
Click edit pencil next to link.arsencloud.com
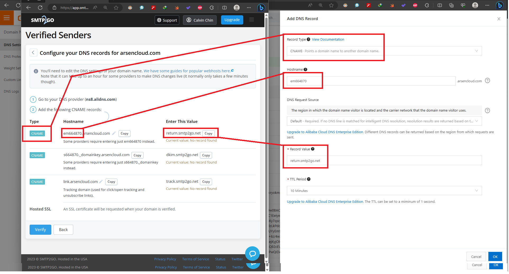click(x=101, y=182)
